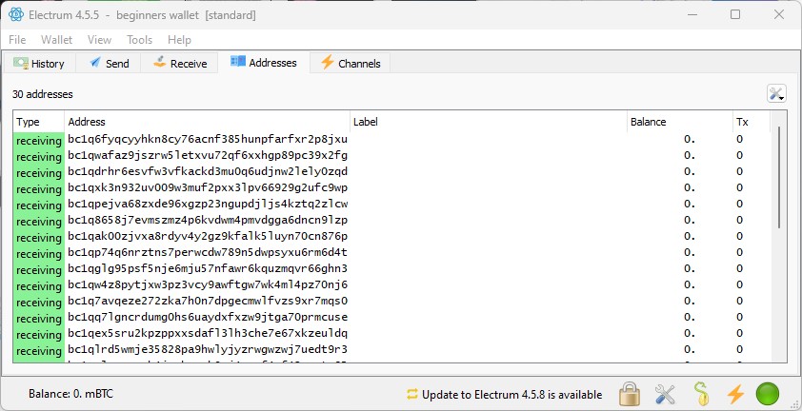Viewport: 802px width, 411px height.
Task: Open the File menu
Action: coord(17,40)
